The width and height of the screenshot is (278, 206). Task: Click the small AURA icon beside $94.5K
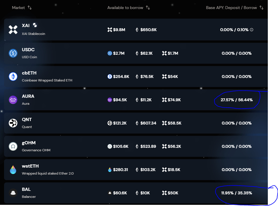(x=110, y=100)
